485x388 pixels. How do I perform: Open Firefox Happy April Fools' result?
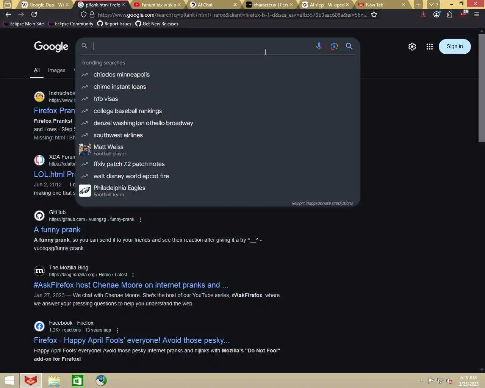click(131, 340)
